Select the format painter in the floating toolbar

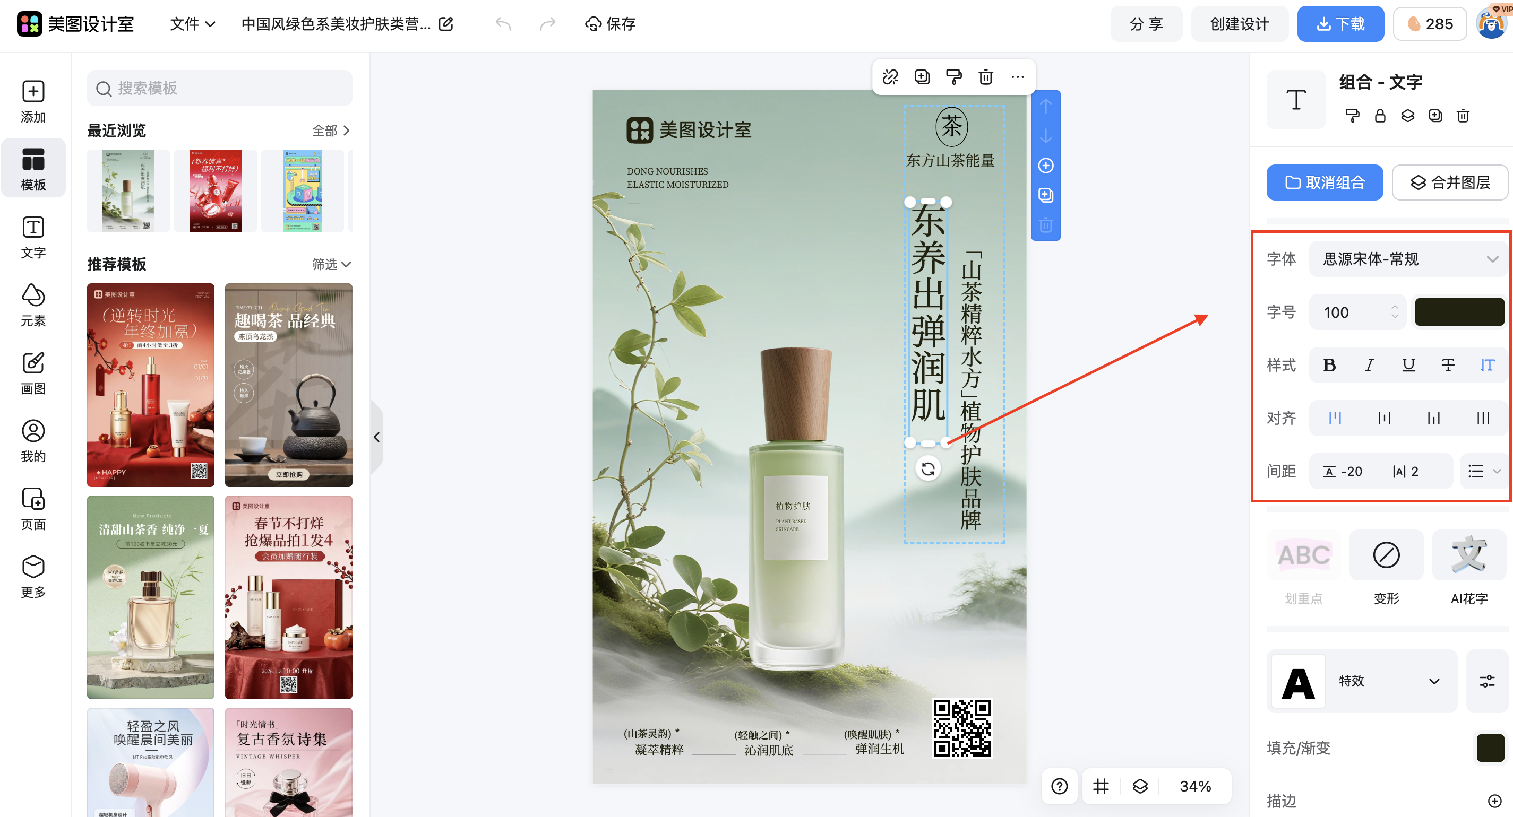coord(953,77)
